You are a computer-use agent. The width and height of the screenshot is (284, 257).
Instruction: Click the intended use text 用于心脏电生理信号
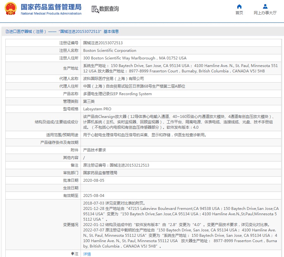(x=145, y=135)
